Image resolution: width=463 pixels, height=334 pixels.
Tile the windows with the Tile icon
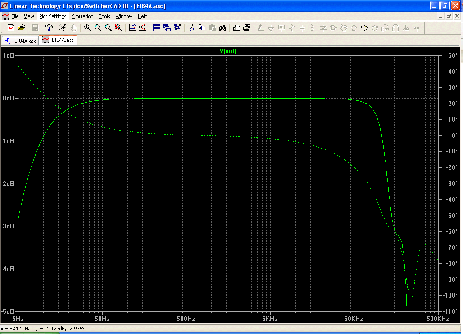157,28
